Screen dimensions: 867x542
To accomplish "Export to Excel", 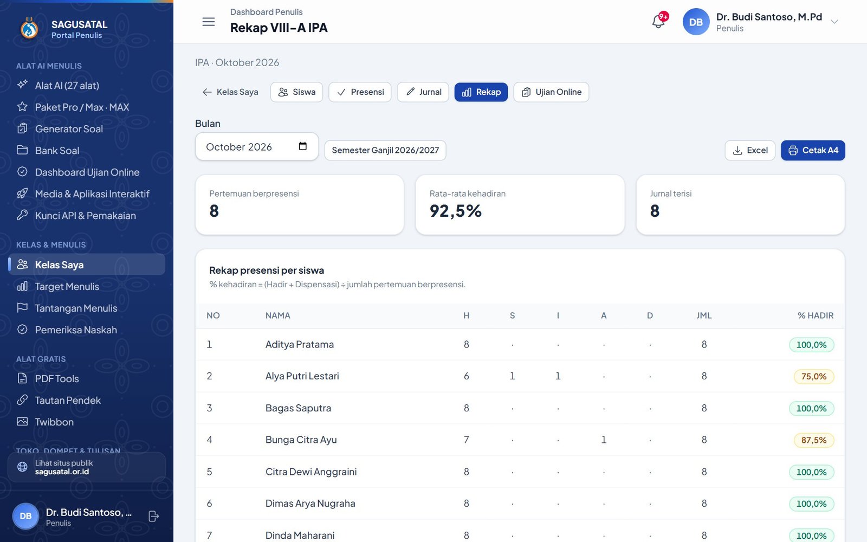I will [750, 150].
